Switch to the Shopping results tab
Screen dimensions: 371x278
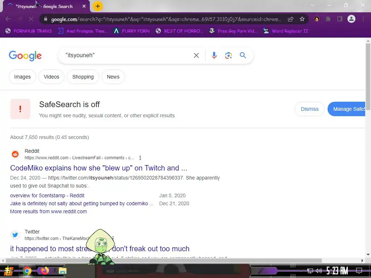(83, 77)
